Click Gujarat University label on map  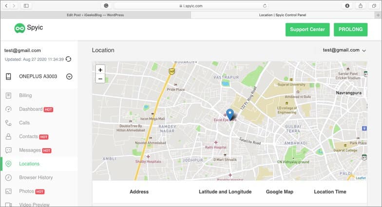291,85
